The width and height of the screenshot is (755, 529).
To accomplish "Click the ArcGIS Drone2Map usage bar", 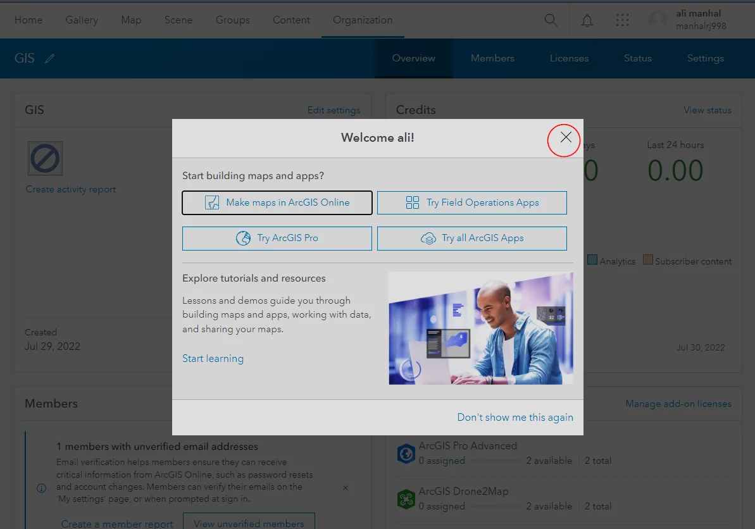I will click(x=496, y=506).
